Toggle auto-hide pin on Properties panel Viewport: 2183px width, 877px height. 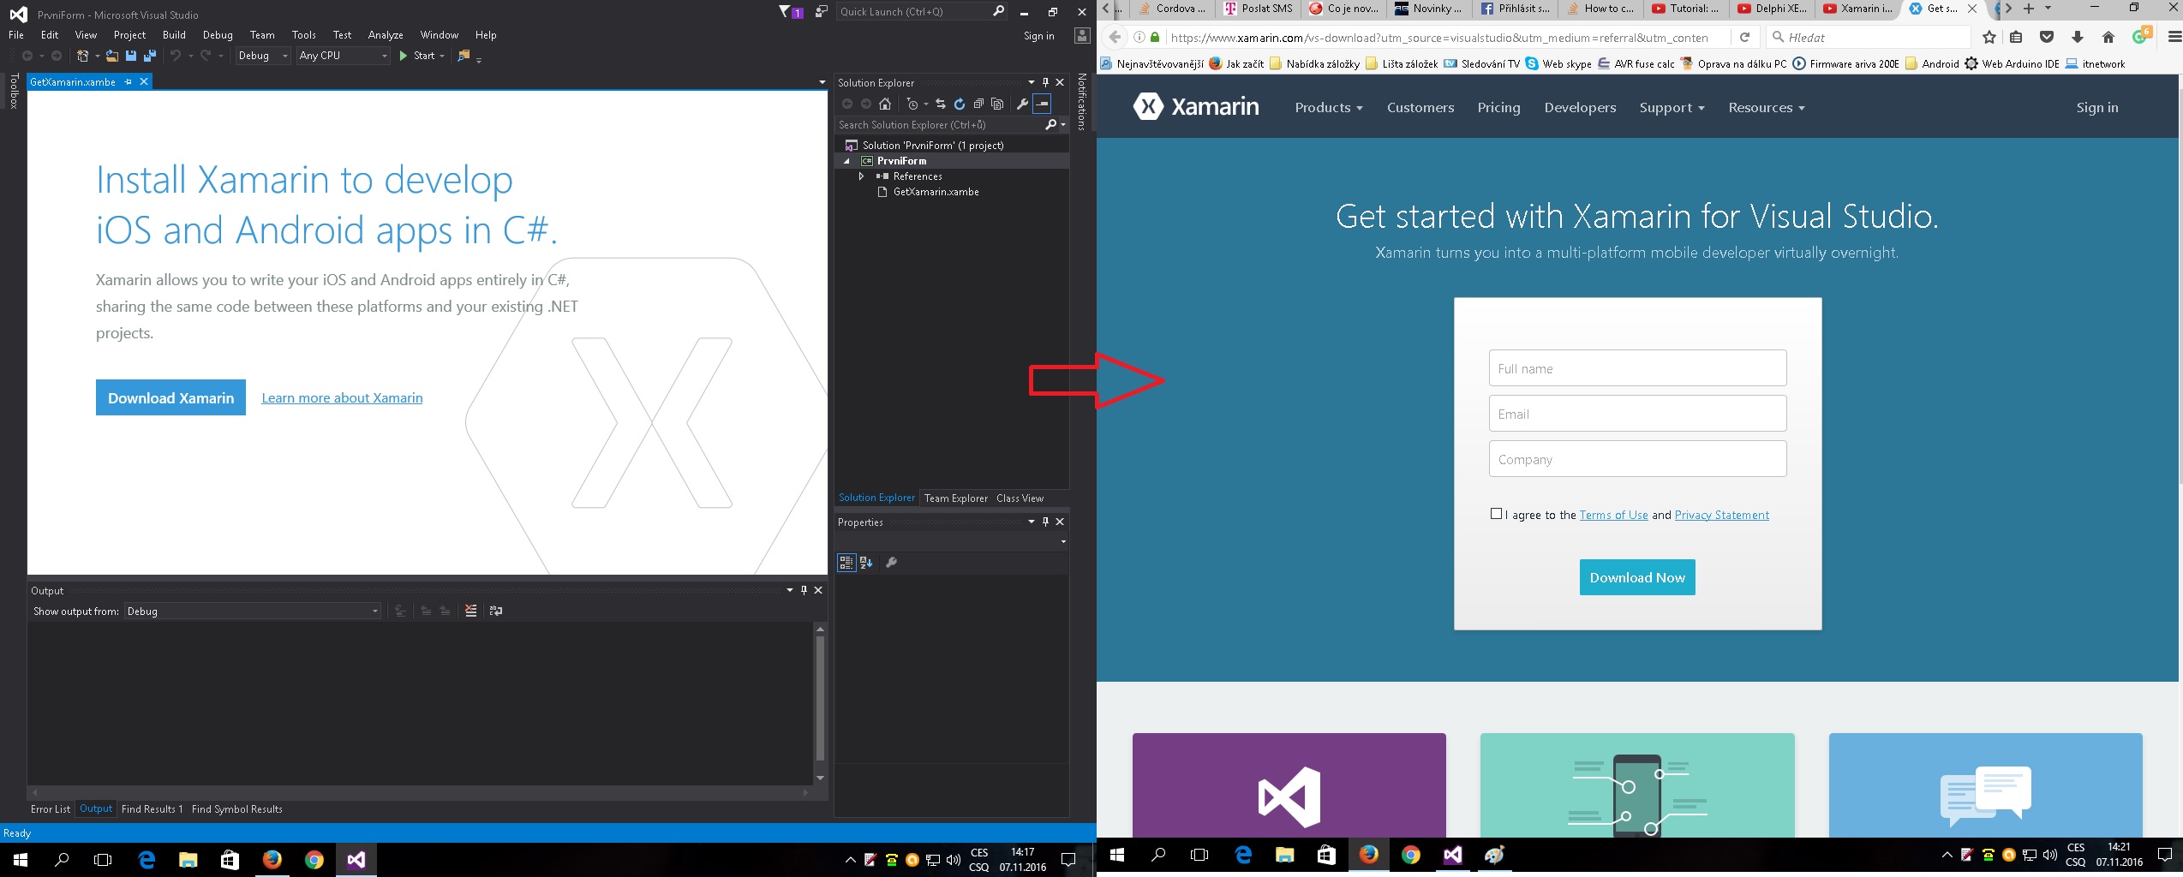(1045, 522)
